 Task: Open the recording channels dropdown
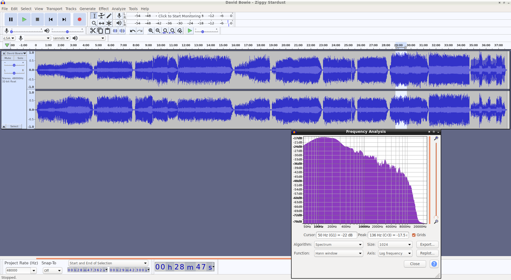(61, 38)
